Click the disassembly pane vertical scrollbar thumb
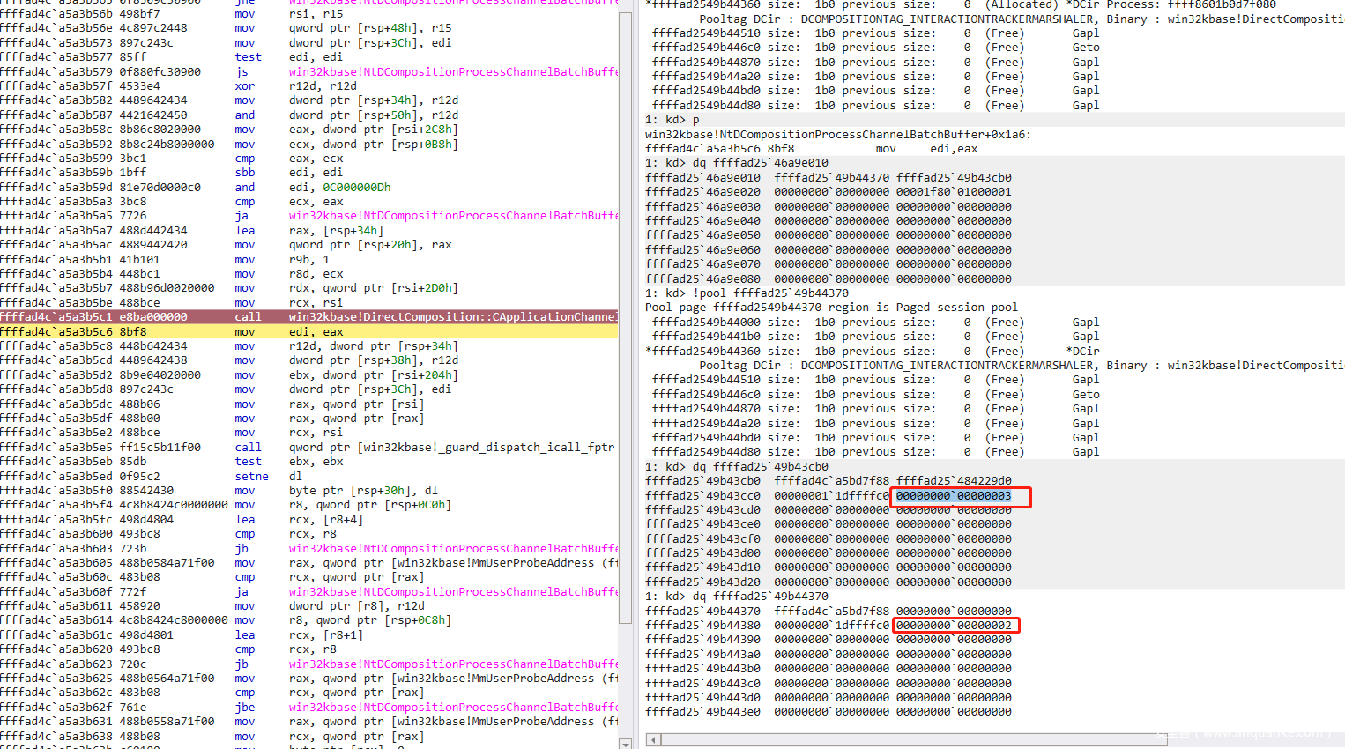The image size is (1345, 749). [626, 317]
